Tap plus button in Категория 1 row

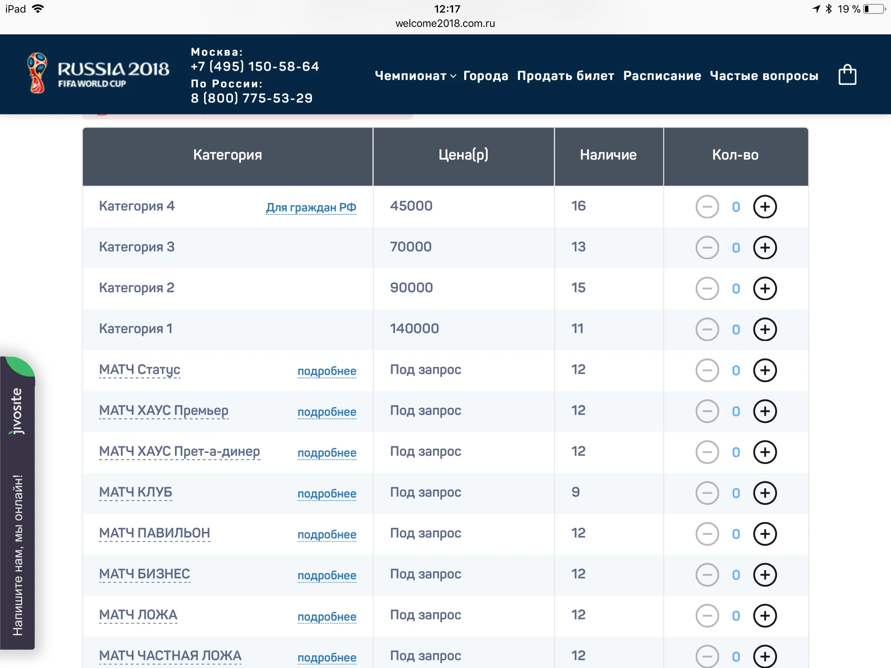pos(764,329)
